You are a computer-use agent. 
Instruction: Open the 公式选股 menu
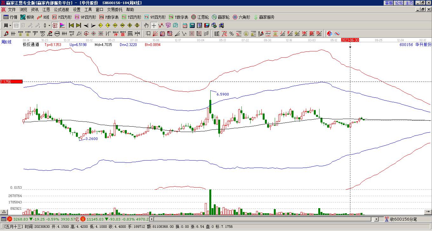61,10
